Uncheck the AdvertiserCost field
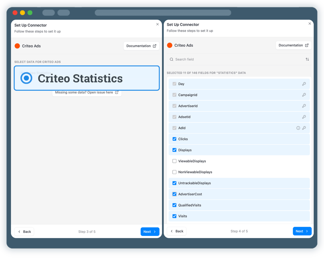Screen dimensions: 324x263 pos(174,194)
